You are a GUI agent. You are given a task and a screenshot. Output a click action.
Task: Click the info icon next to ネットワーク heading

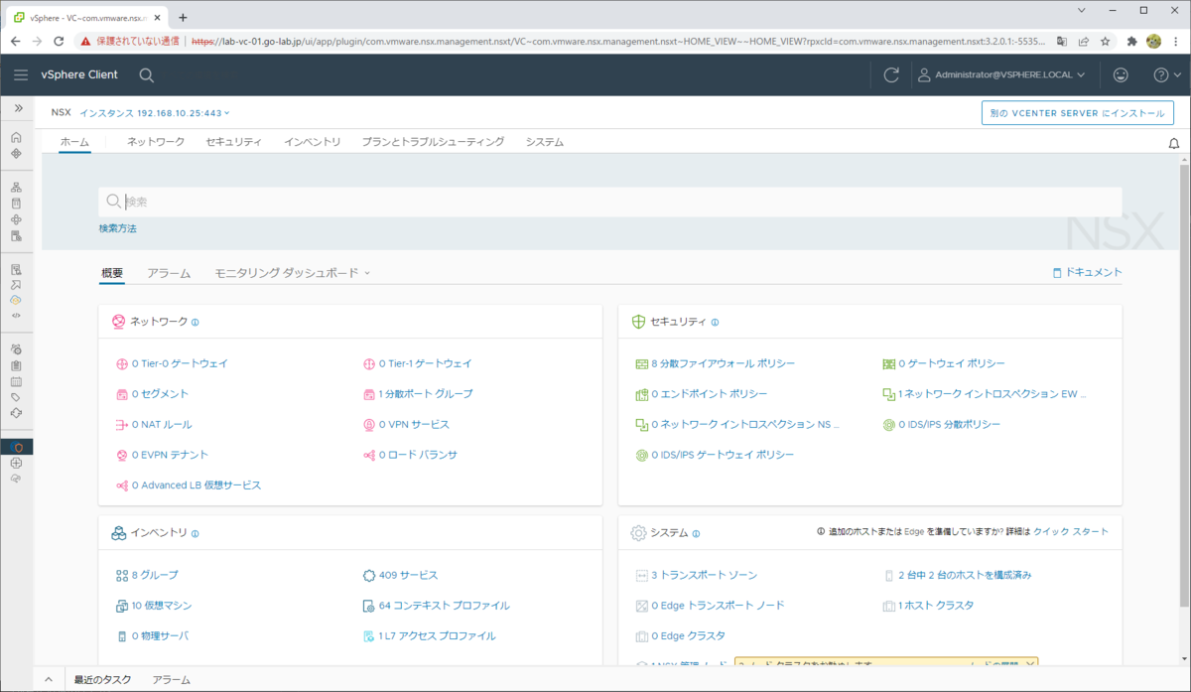pyautogui.click(x=196, y=321)
